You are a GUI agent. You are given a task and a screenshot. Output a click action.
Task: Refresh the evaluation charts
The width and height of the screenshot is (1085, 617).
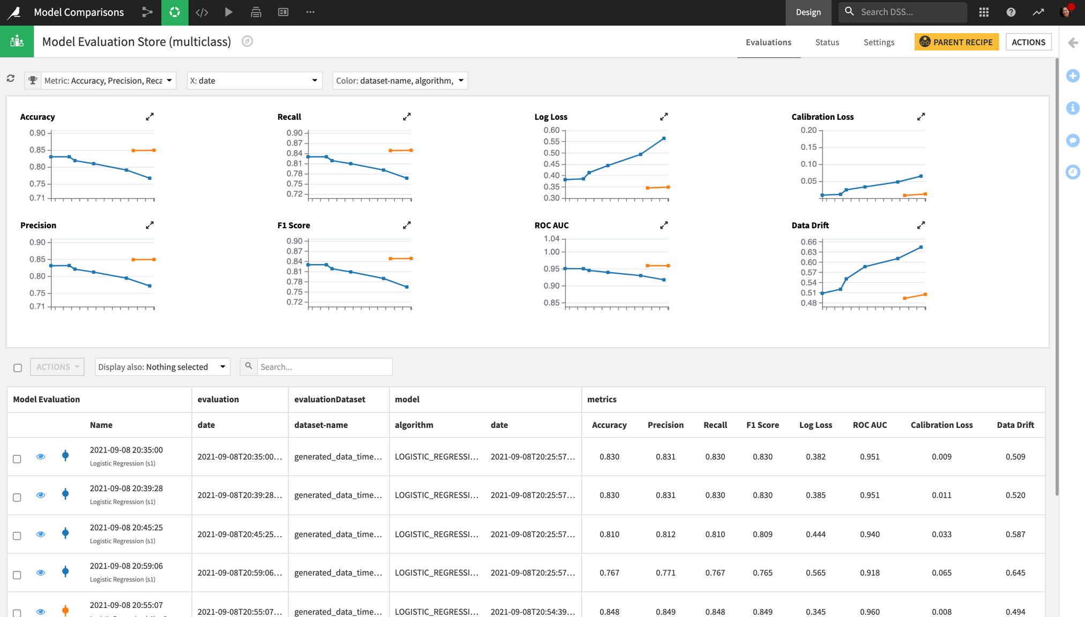(x=11, y=78)
